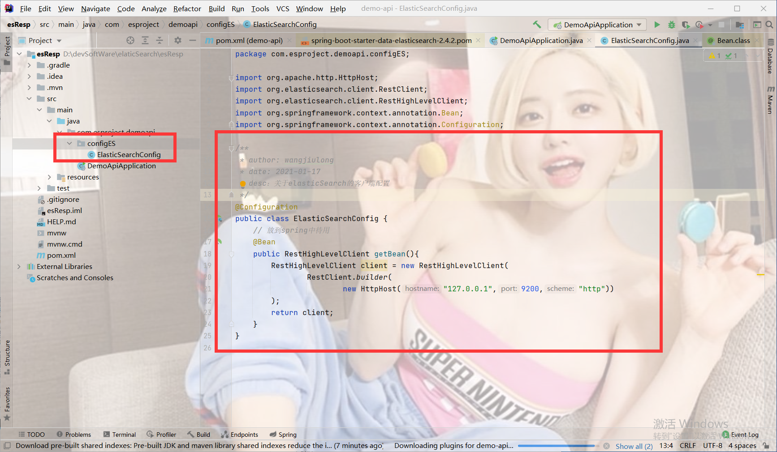The width and height of the screenshot is (777, 452).
Task: Open the Terminal tool window
Action: [120, 434]
